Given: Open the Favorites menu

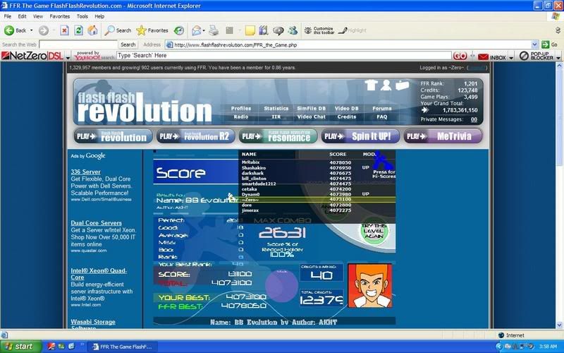Looking at the screenshot, I should pyautogui.click(x=59, y=16).
